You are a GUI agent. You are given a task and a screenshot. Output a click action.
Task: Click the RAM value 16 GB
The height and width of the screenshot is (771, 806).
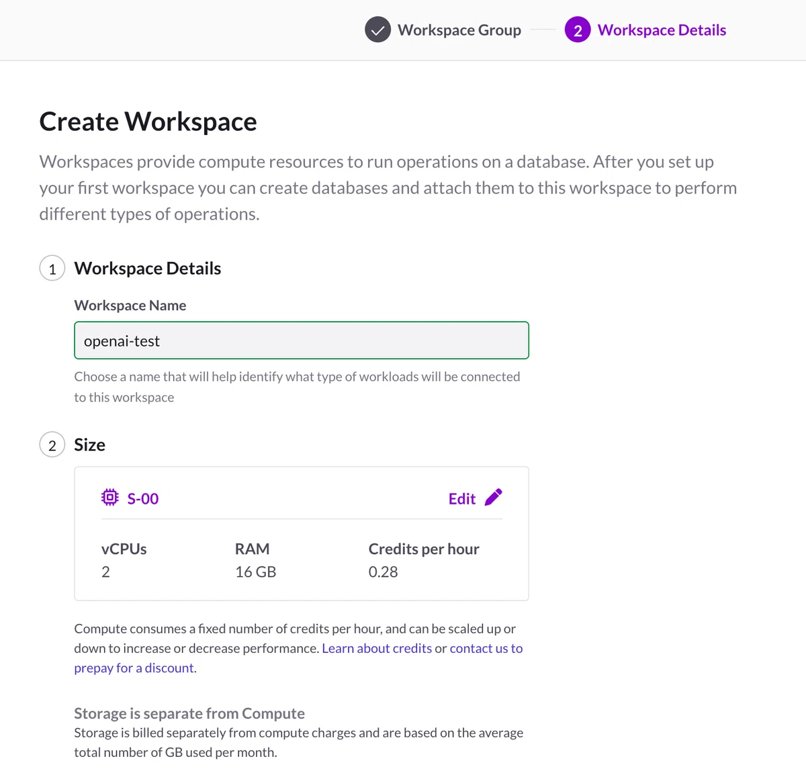coord(255,572)
